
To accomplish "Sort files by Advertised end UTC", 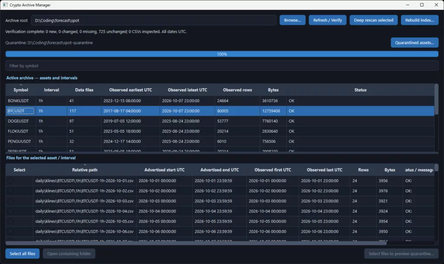I will coord(219,170).
